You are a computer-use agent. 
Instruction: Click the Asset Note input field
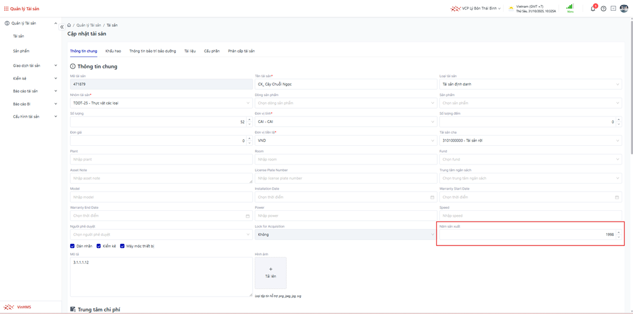[161, 178]
